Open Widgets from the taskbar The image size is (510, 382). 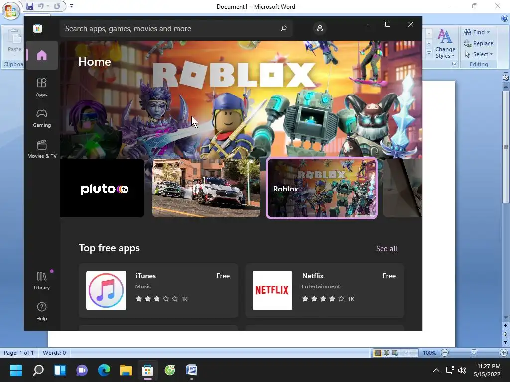pyautogui.click(x=60, y=370)
